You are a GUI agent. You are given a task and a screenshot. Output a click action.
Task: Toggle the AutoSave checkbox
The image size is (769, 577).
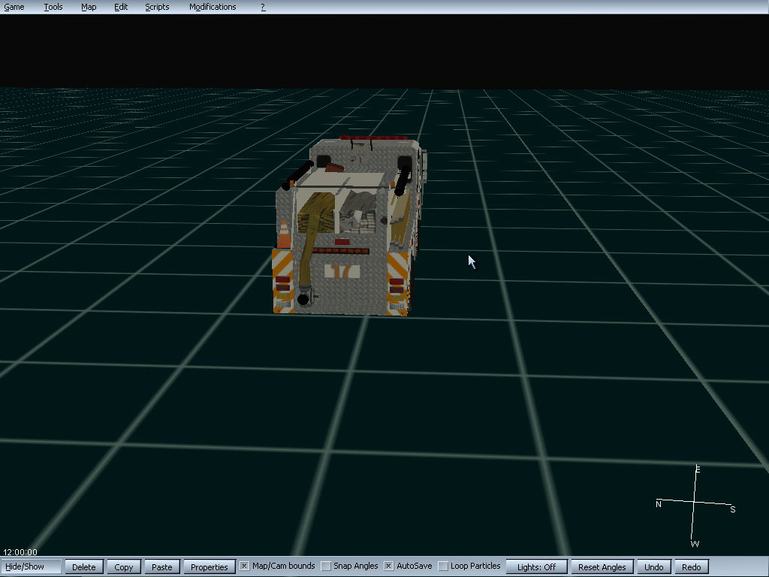click(x=388, y=566)
